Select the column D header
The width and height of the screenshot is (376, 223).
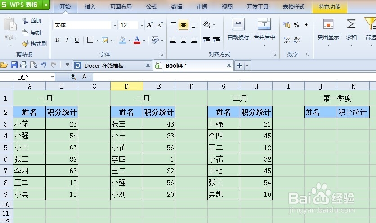tap(127, 86)
